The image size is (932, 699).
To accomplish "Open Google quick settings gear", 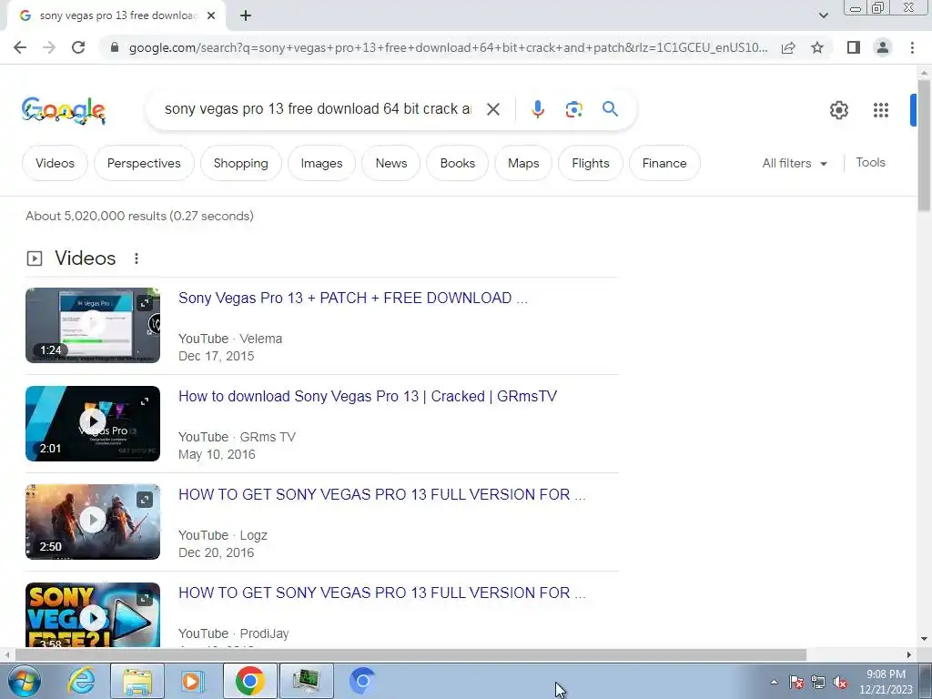I will [x=838, y=110].
